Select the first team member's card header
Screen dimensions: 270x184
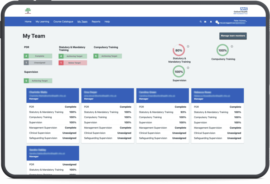pyautogui.click(x=52, y=95)
